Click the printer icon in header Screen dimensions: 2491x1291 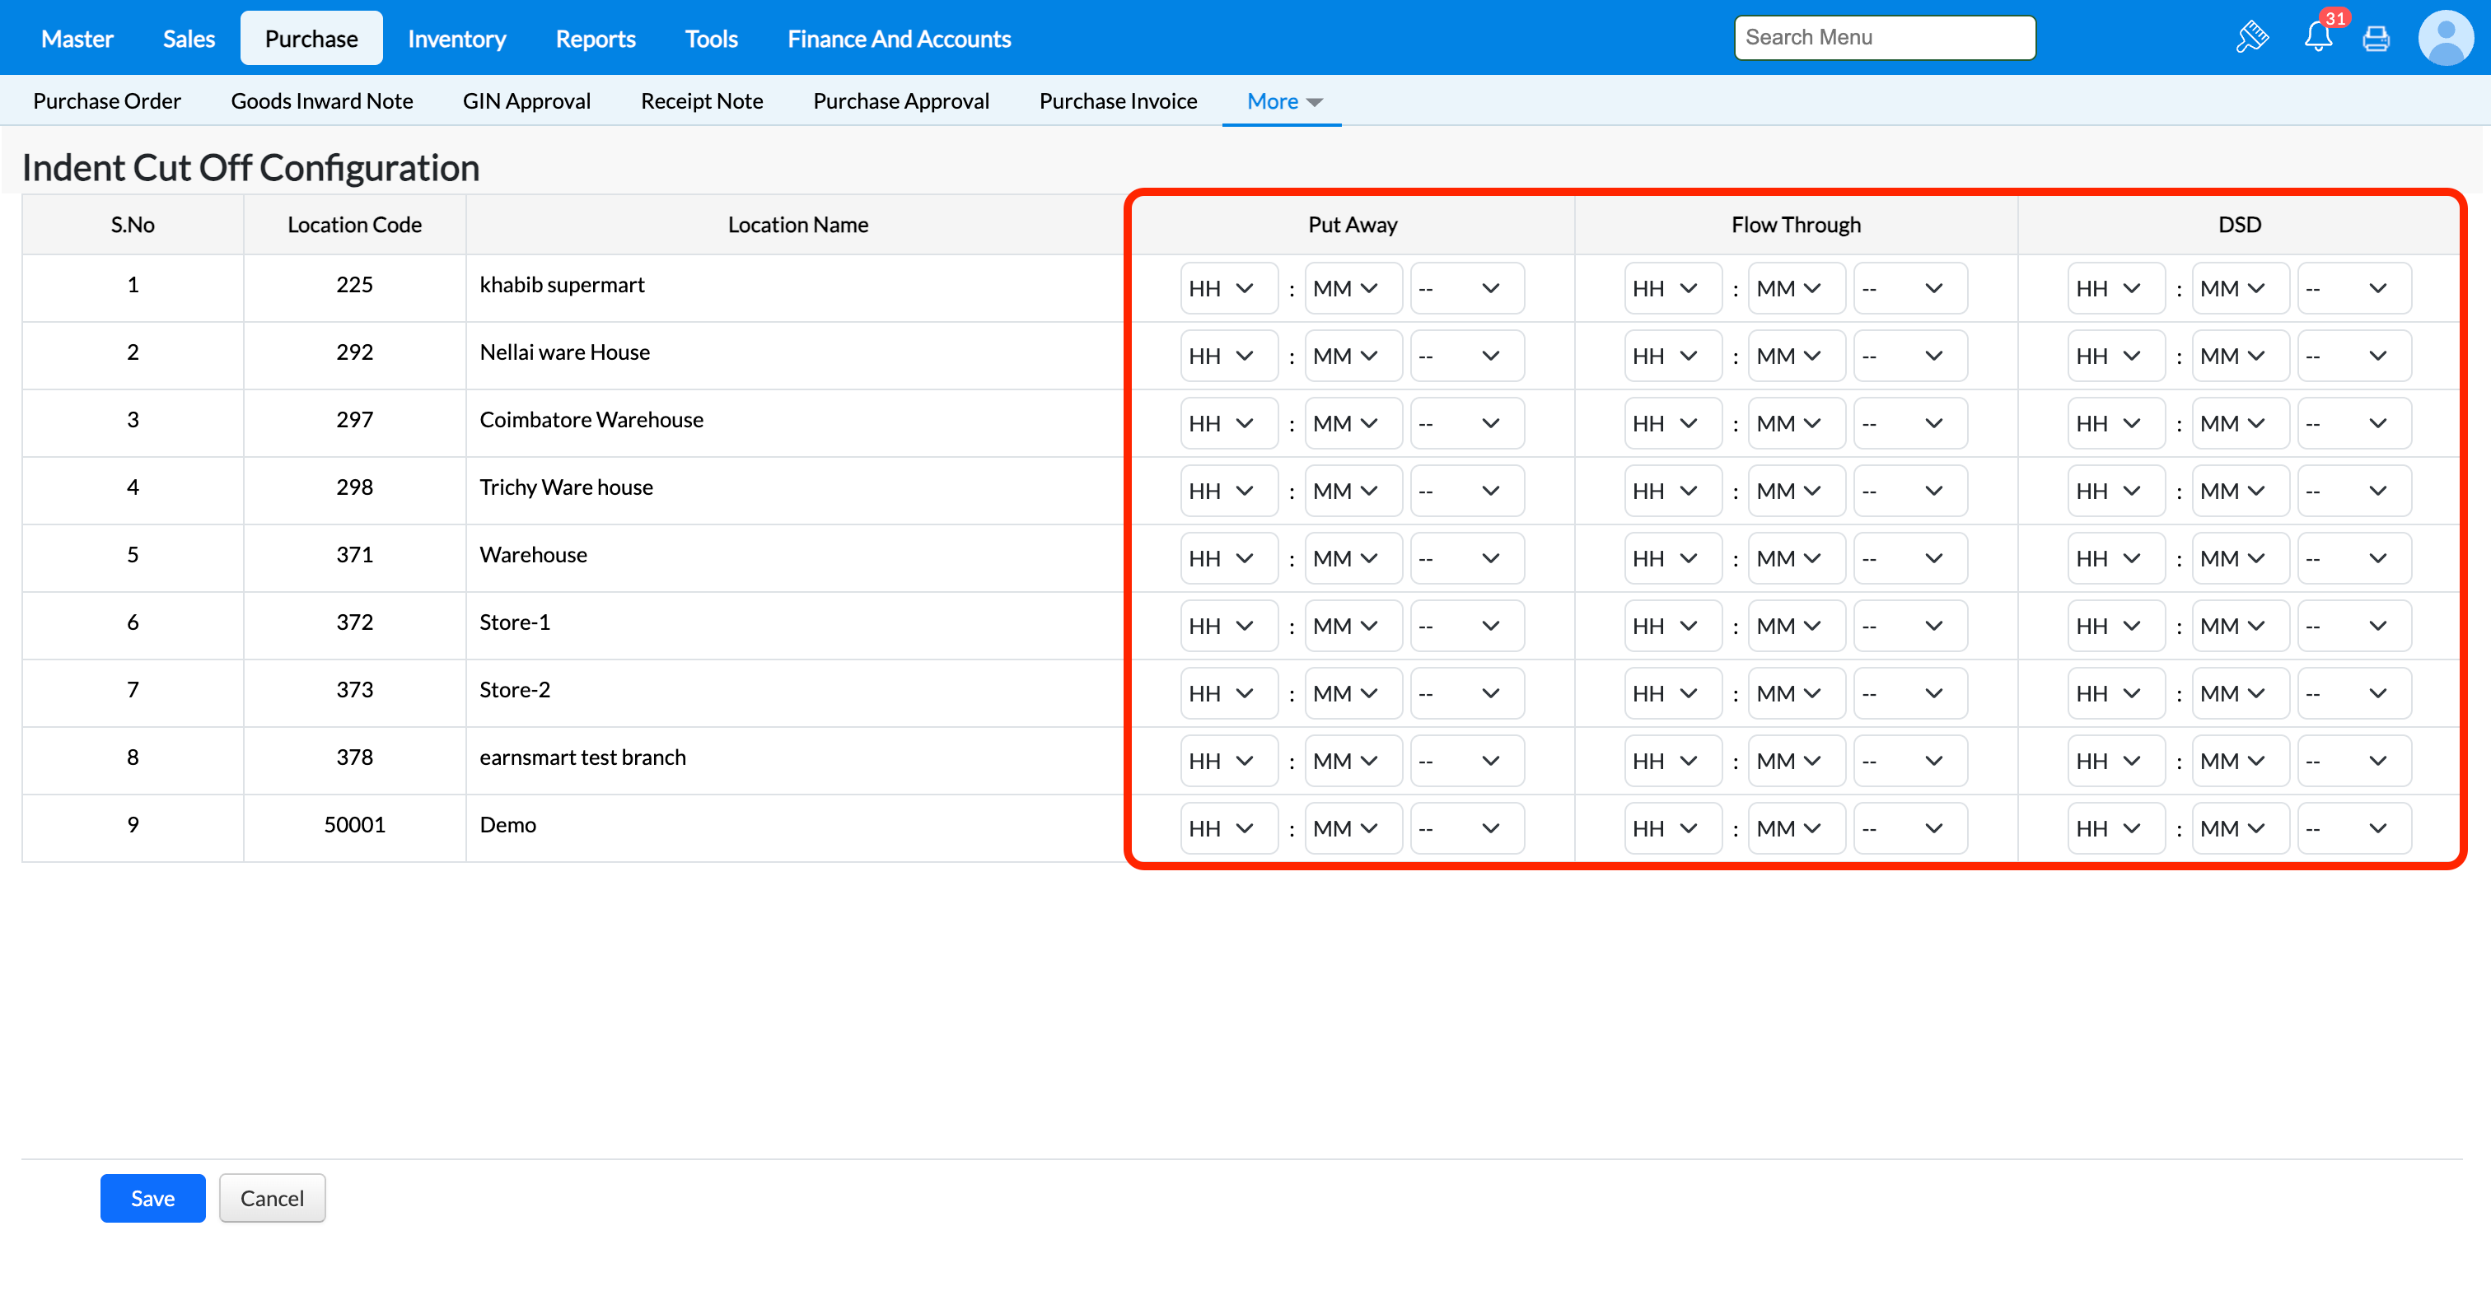click(x=2375, y=39)
